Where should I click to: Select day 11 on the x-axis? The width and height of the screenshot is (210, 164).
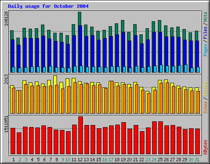click(x=74, y=159)
